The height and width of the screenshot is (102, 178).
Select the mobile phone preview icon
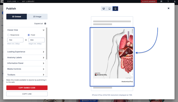point(115,8)
